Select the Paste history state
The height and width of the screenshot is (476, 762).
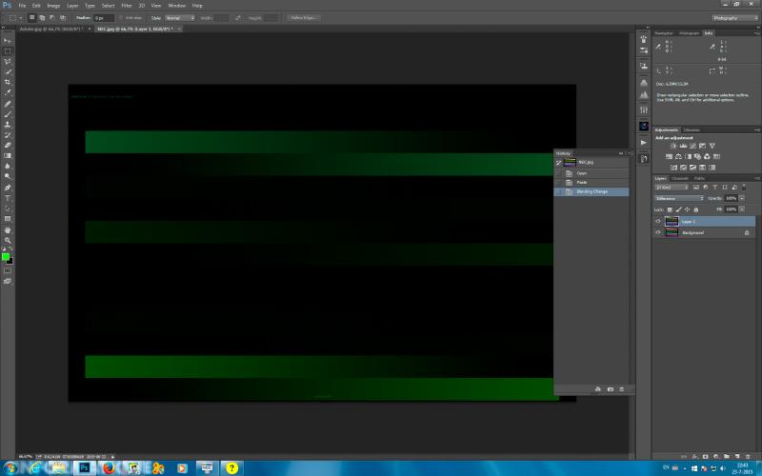tap(592, 183)
